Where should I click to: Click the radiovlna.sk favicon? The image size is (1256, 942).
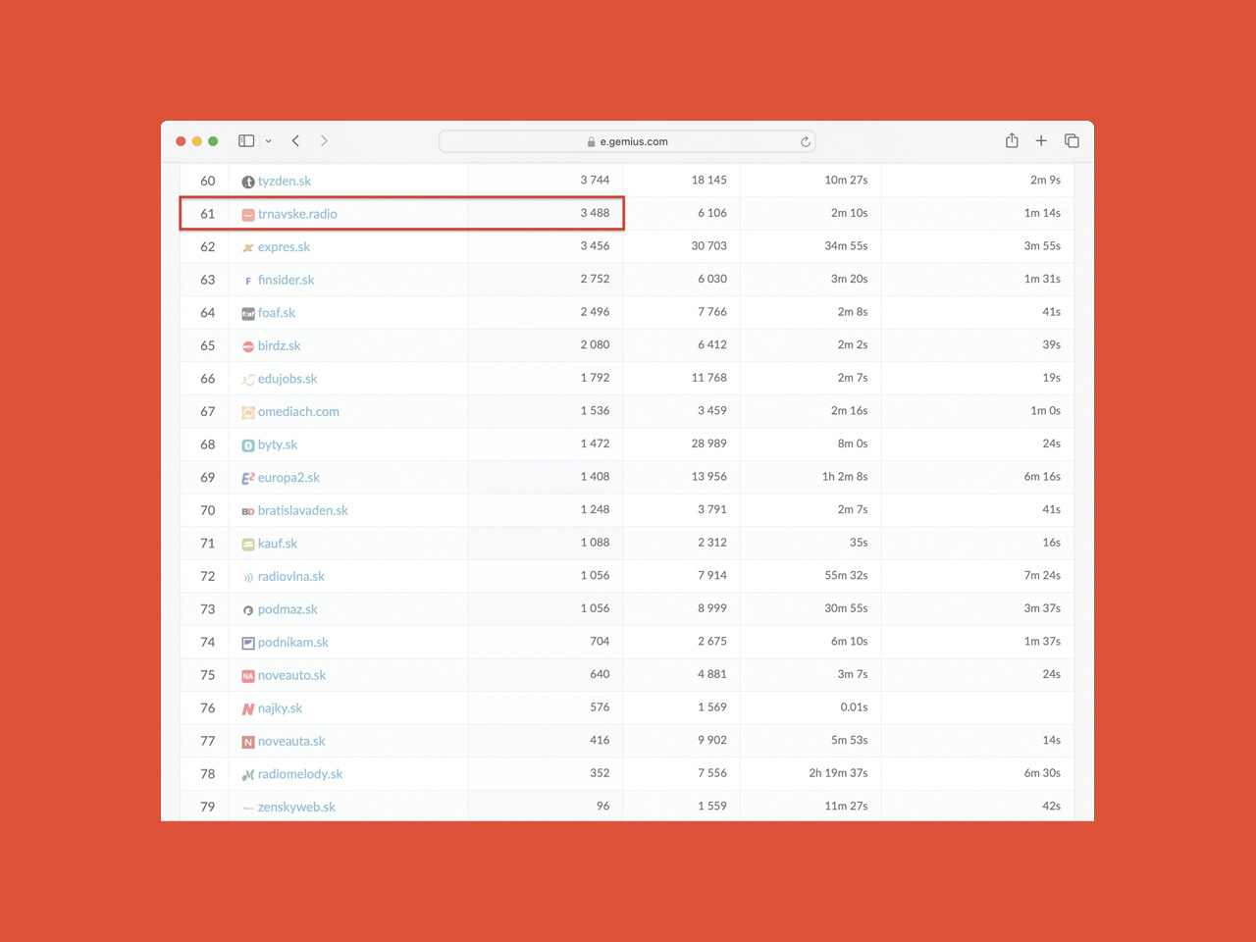coord(248,577)
